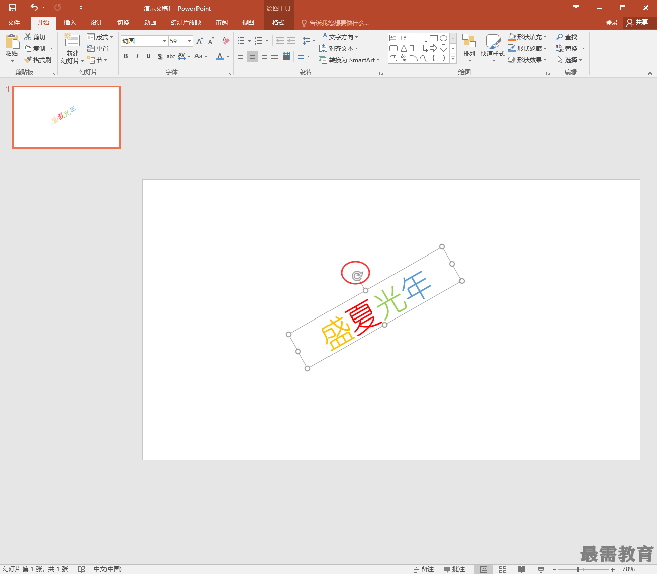Switch to the Animations (动画) tab
This screenshot has height=574, width=657.
(x=150, y=23)
